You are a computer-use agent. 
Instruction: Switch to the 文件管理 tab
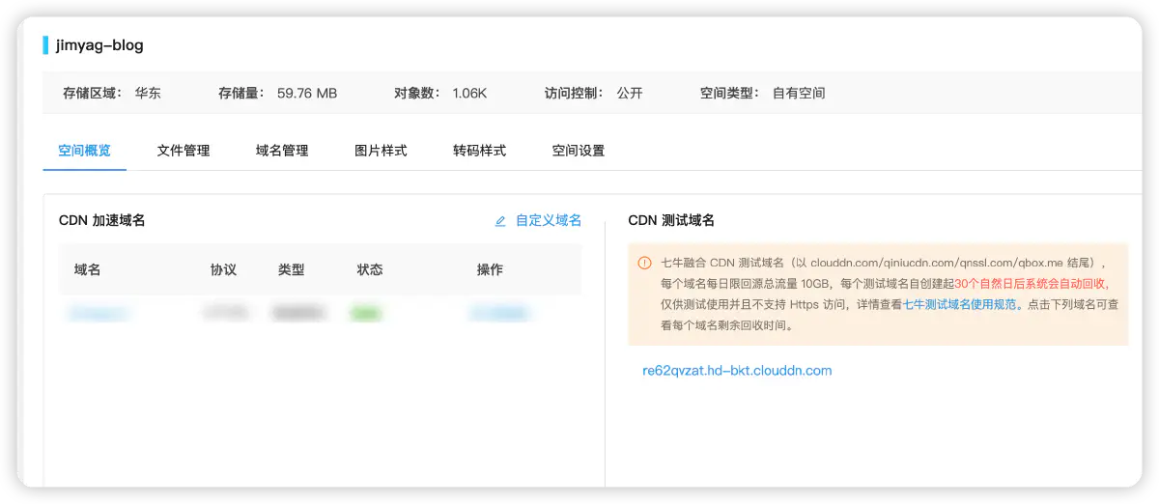184,151
